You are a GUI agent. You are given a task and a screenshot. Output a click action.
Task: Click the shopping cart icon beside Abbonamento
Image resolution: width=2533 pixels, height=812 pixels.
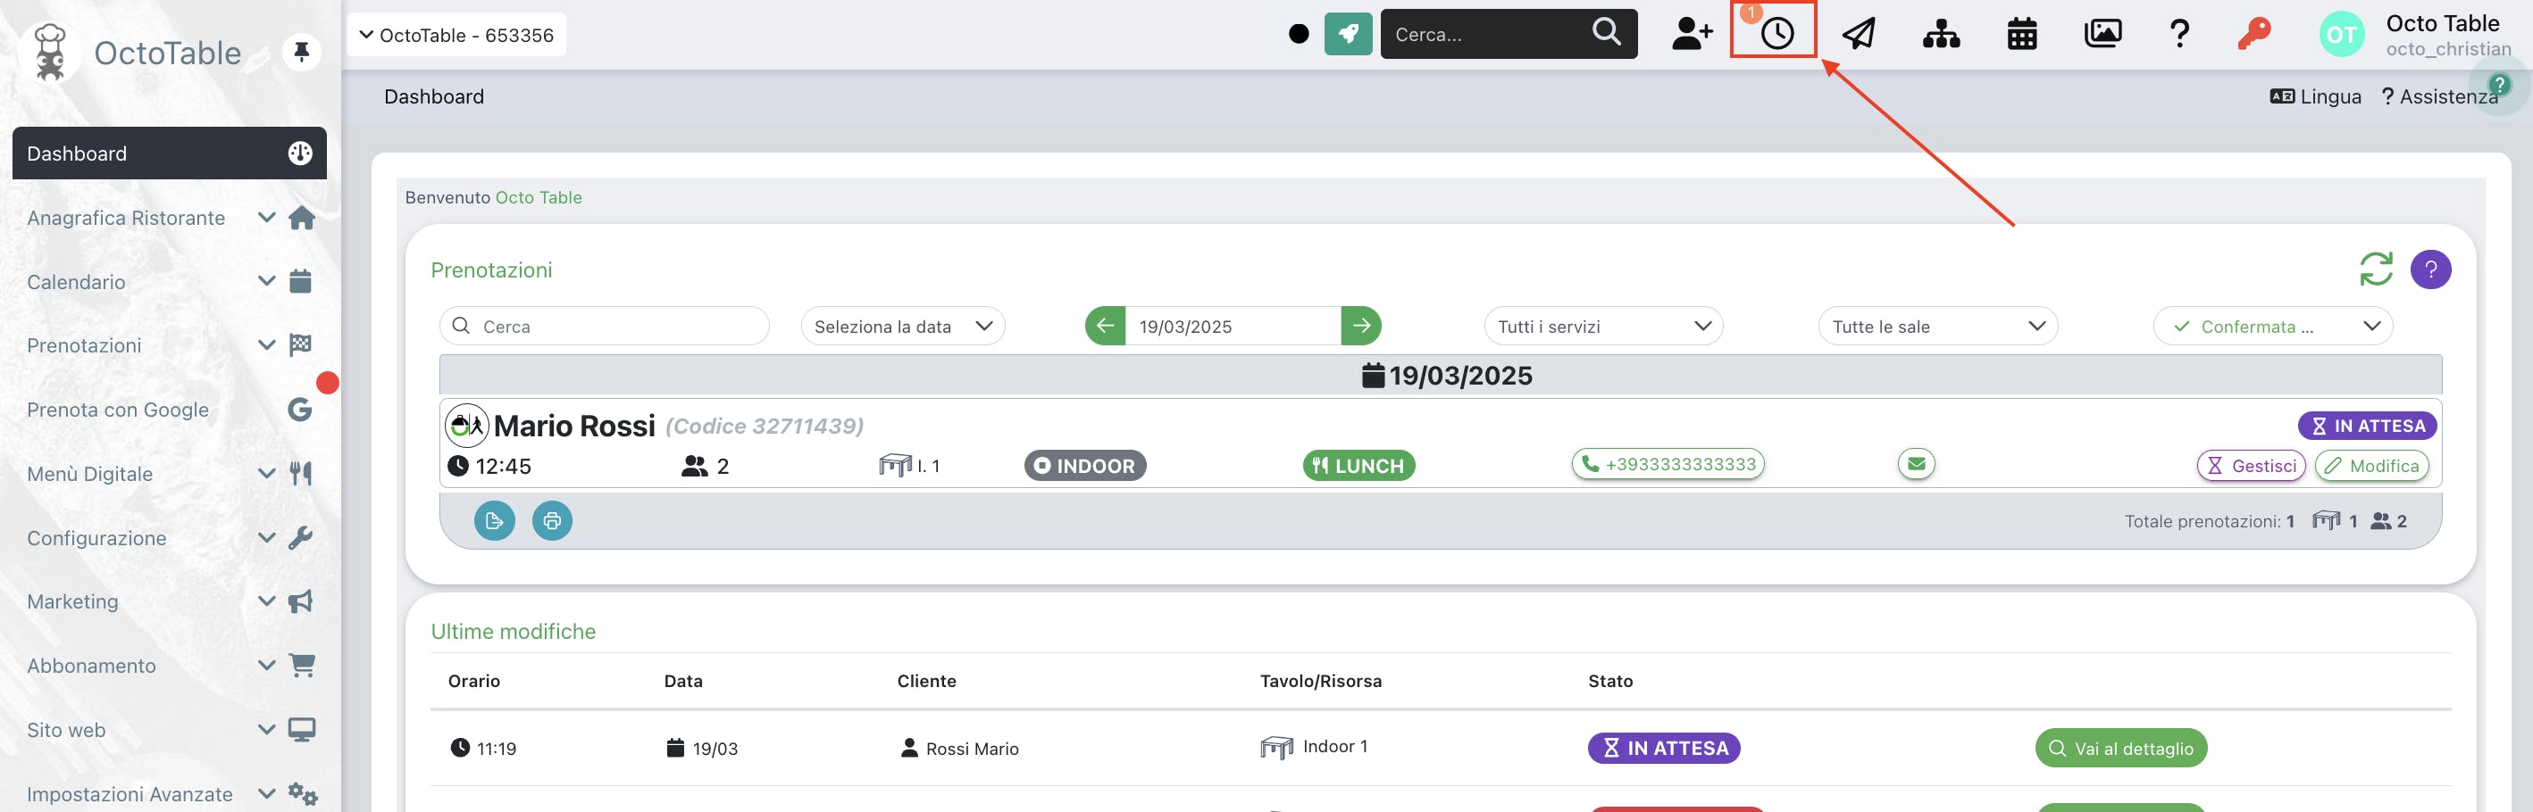coord(302,665)
